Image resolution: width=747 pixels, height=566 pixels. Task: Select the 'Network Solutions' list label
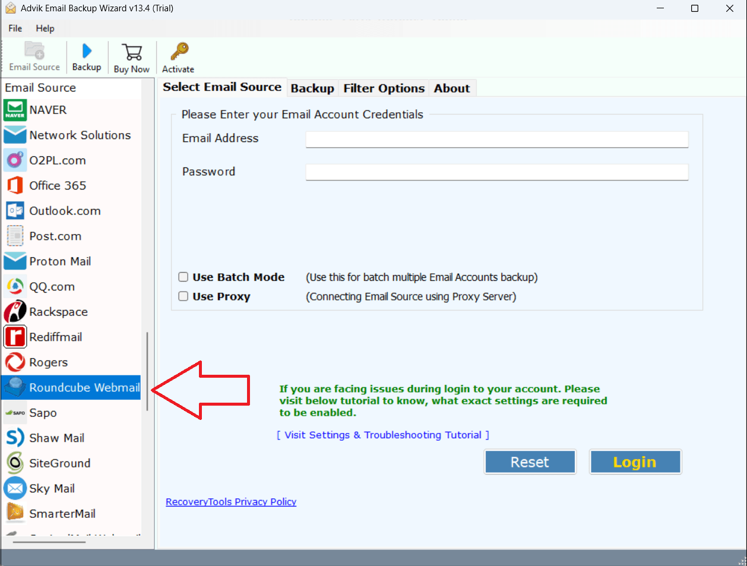coord(80,135)
